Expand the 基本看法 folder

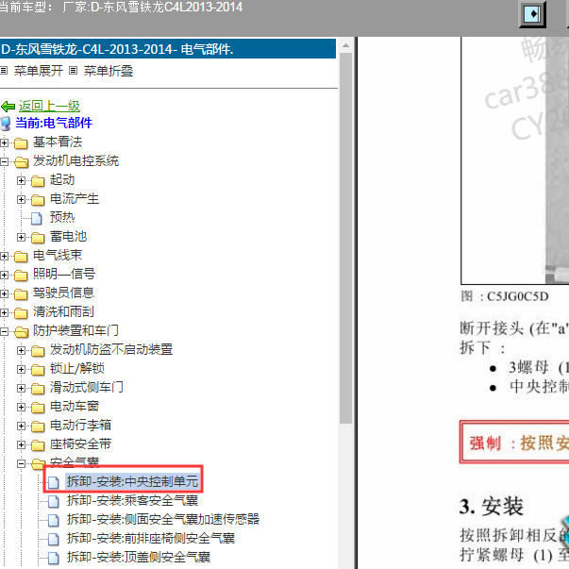pyautogui.click(x=4, y=143)
